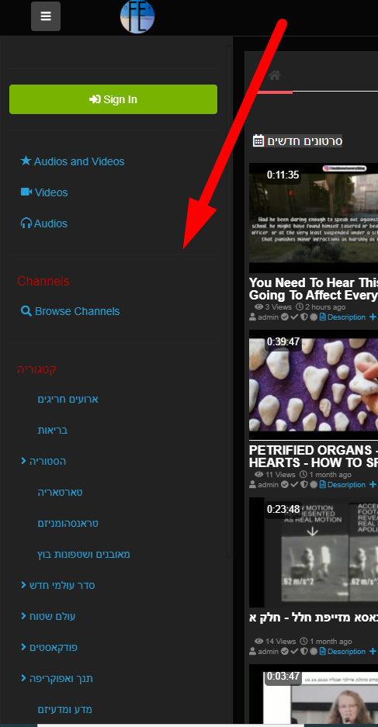Screen dimensions: 378x727
Task: Click certificate badge under 3 Views video
Action: click(x=314, y=317)
